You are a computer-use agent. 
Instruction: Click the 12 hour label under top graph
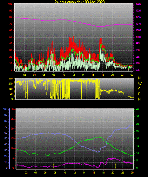[73, 75]
